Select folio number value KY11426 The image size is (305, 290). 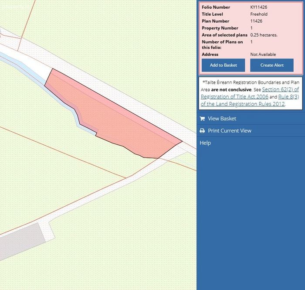pos(259,7)
